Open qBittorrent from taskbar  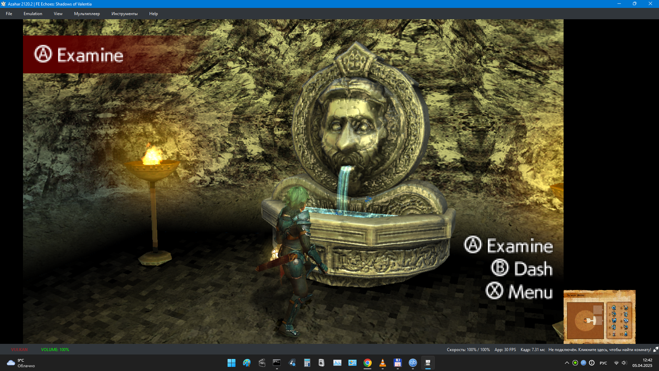413,363
